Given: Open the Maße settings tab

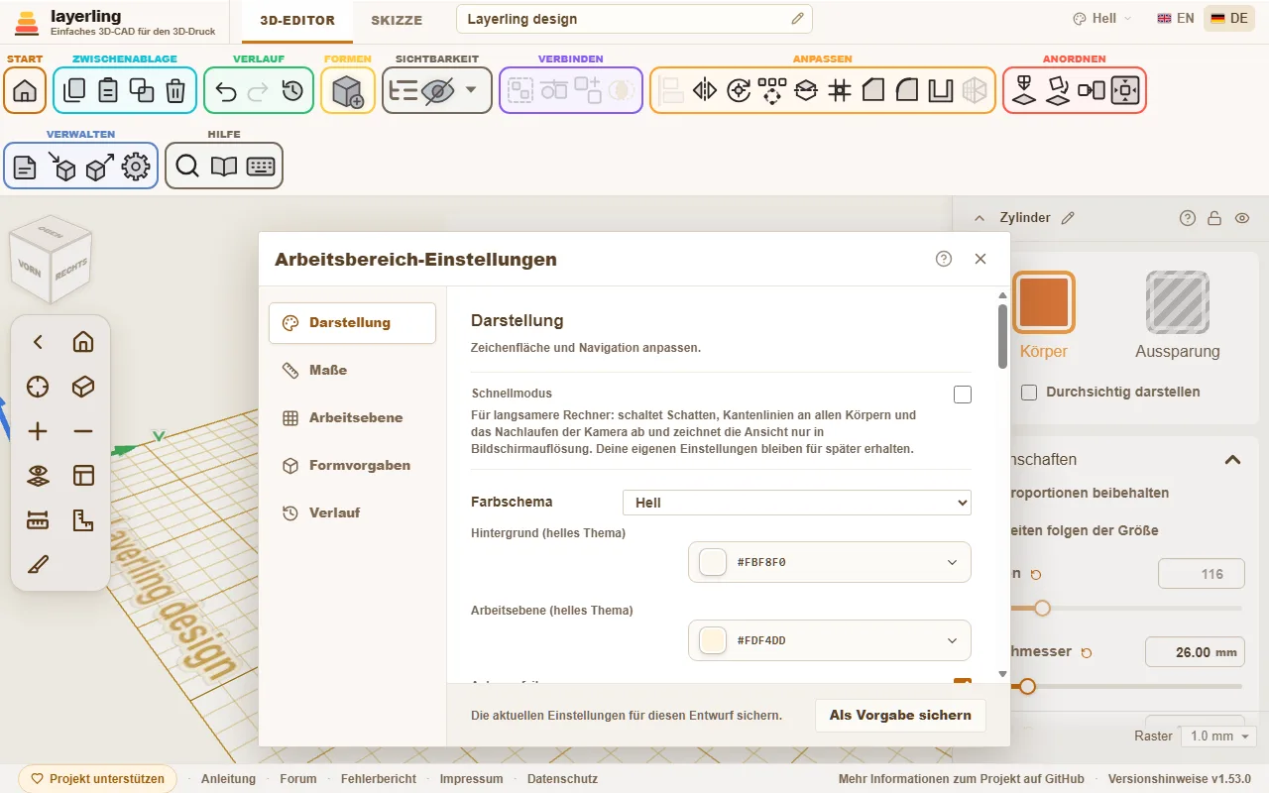Looking at the screenshot, I should [x=352, y=370].
